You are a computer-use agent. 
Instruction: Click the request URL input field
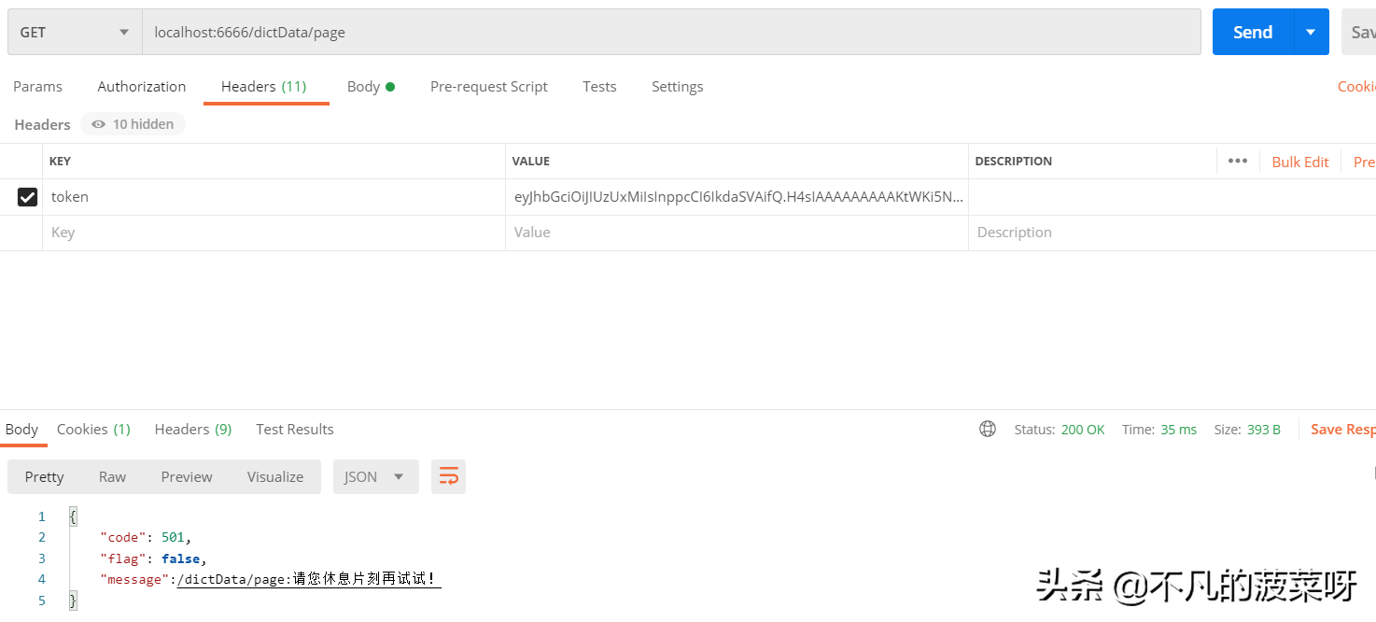670,32
